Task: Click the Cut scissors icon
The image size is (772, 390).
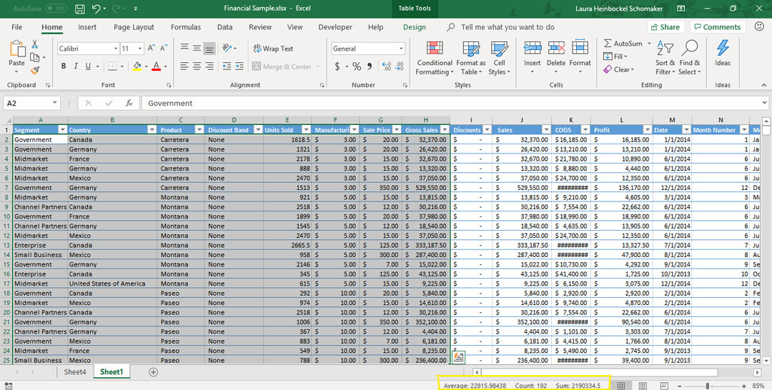Action: (34, 44)
